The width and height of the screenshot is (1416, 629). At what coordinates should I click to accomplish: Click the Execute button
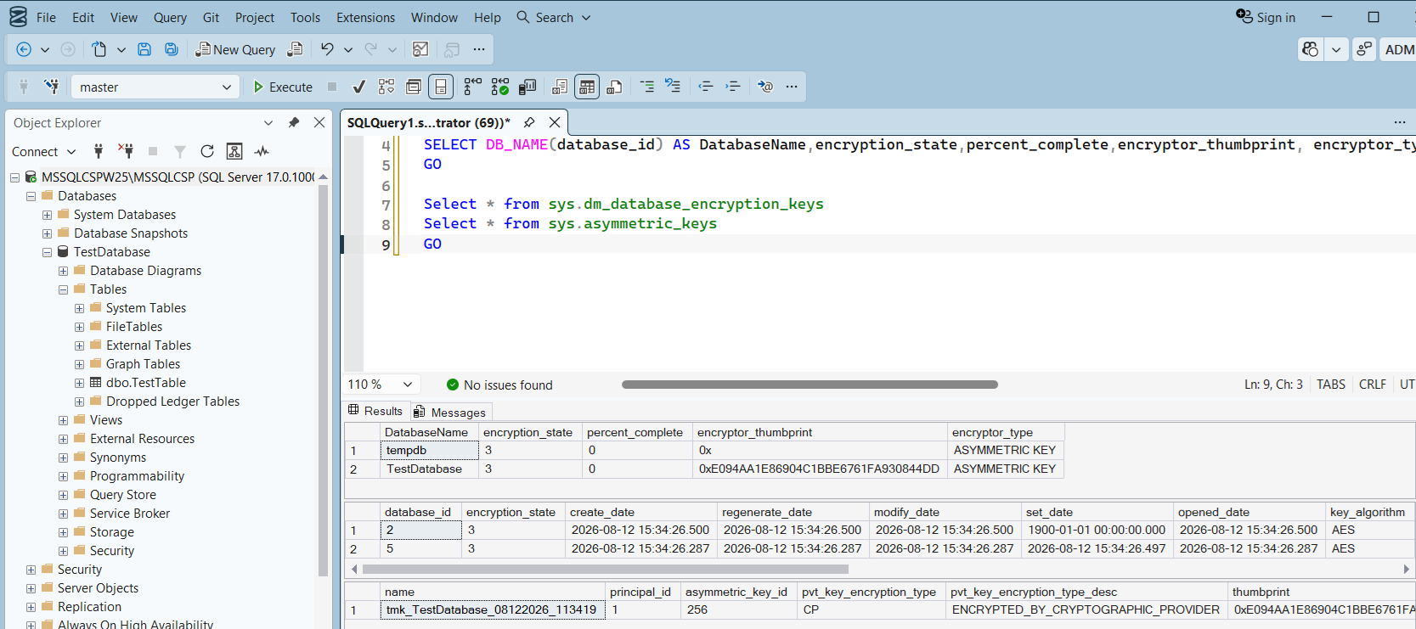tap(283, 87)
